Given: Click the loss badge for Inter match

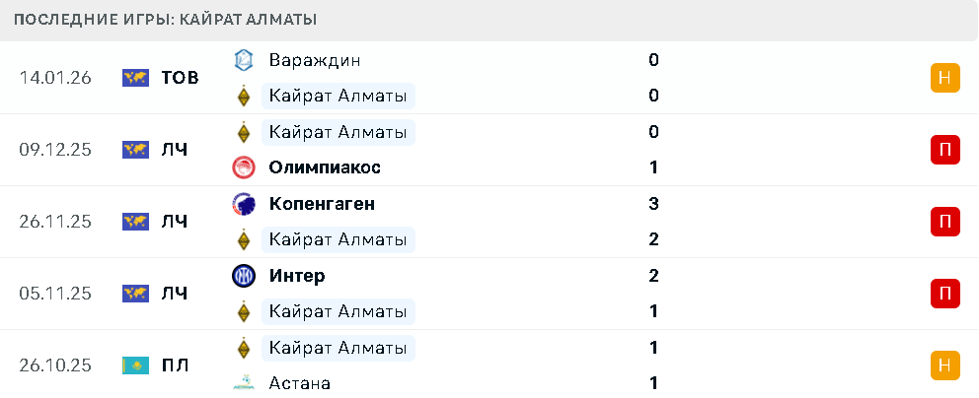Looking at the screenshot, I should point(944,294).
